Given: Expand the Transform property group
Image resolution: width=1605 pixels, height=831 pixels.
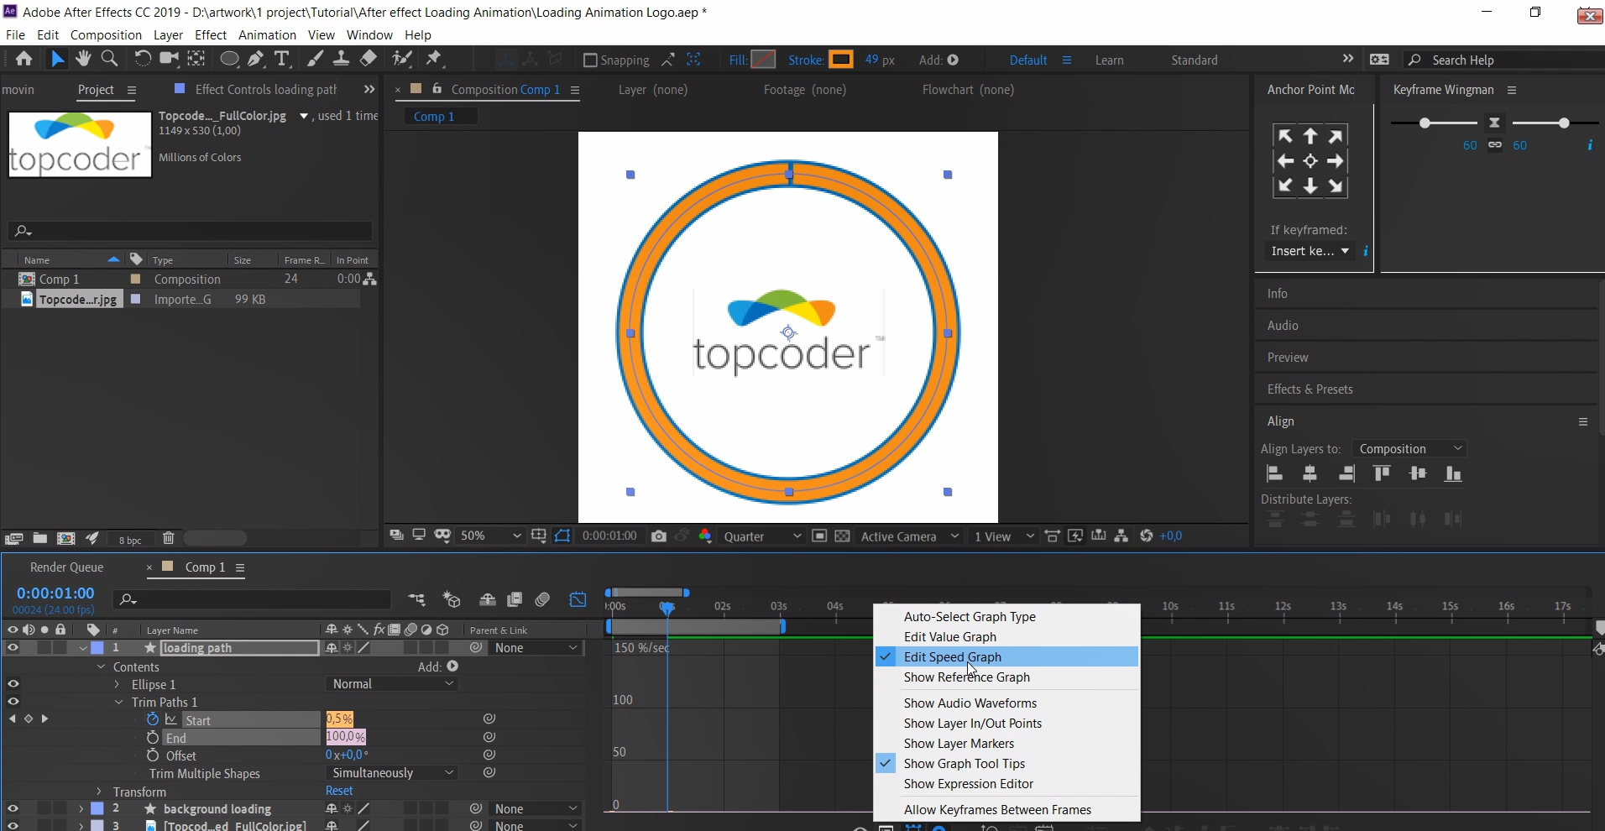Looking at the screenshot, I should (99, 792).
